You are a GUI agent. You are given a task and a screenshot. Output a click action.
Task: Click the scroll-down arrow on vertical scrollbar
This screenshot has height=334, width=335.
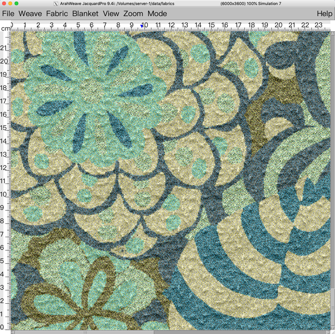tap(333, 328)
